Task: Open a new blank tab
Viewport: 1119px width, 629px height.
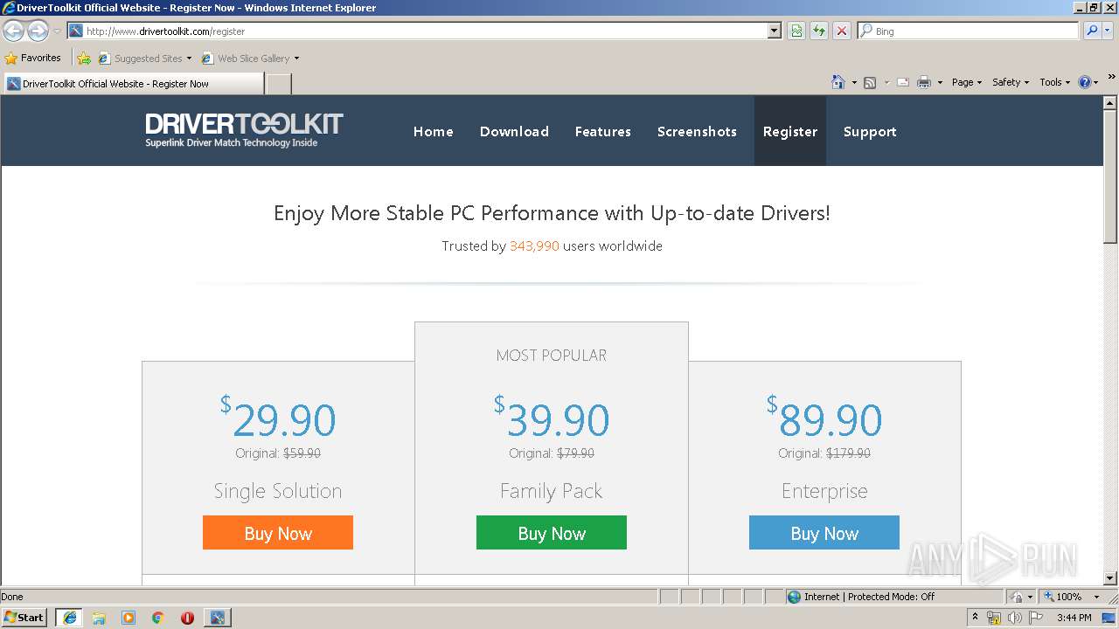Action: (278, 84)
